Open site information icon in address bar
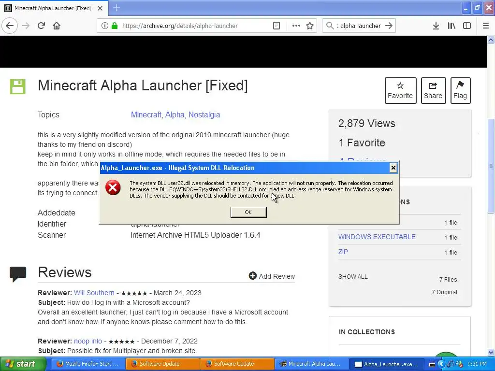The height and width of the screenshot is (371, 495). tap(104, 26)
